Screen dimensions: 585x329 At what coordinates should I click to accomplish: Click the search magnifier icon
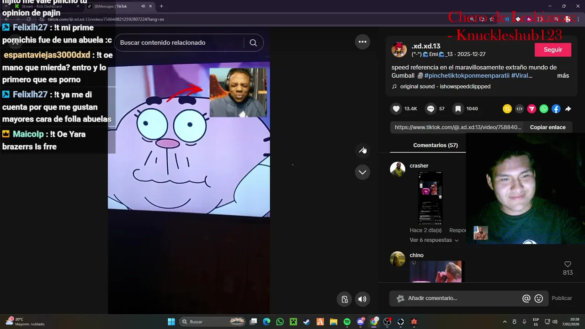point(253,42)
